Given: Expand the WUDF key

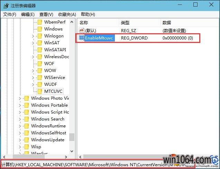Looking at the screenshot, I should coord(33,84).
